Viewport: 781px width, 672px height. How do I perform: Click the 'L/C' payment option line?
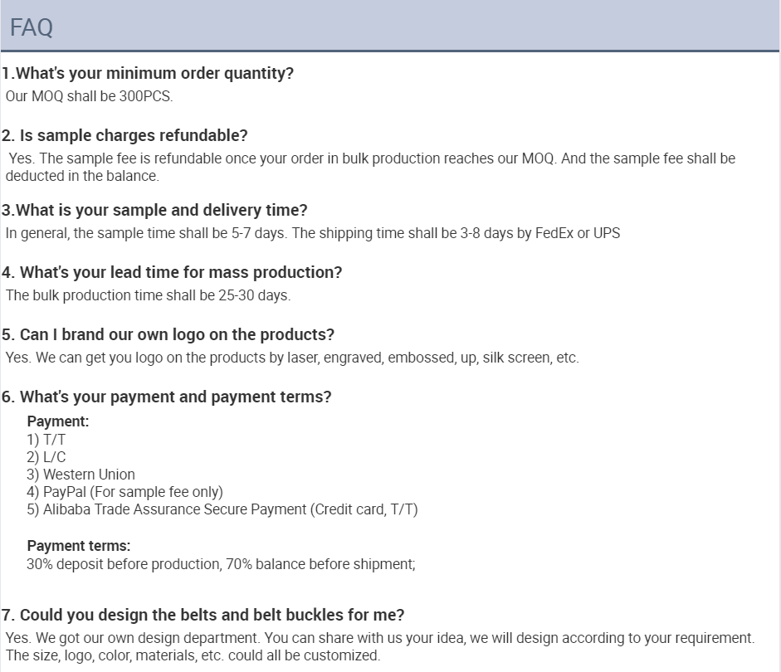46,457
